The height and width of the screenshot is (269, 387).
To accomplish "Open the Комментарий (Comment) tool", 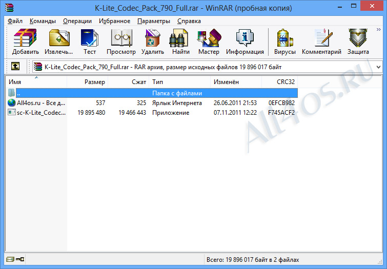I will (323, 37).
